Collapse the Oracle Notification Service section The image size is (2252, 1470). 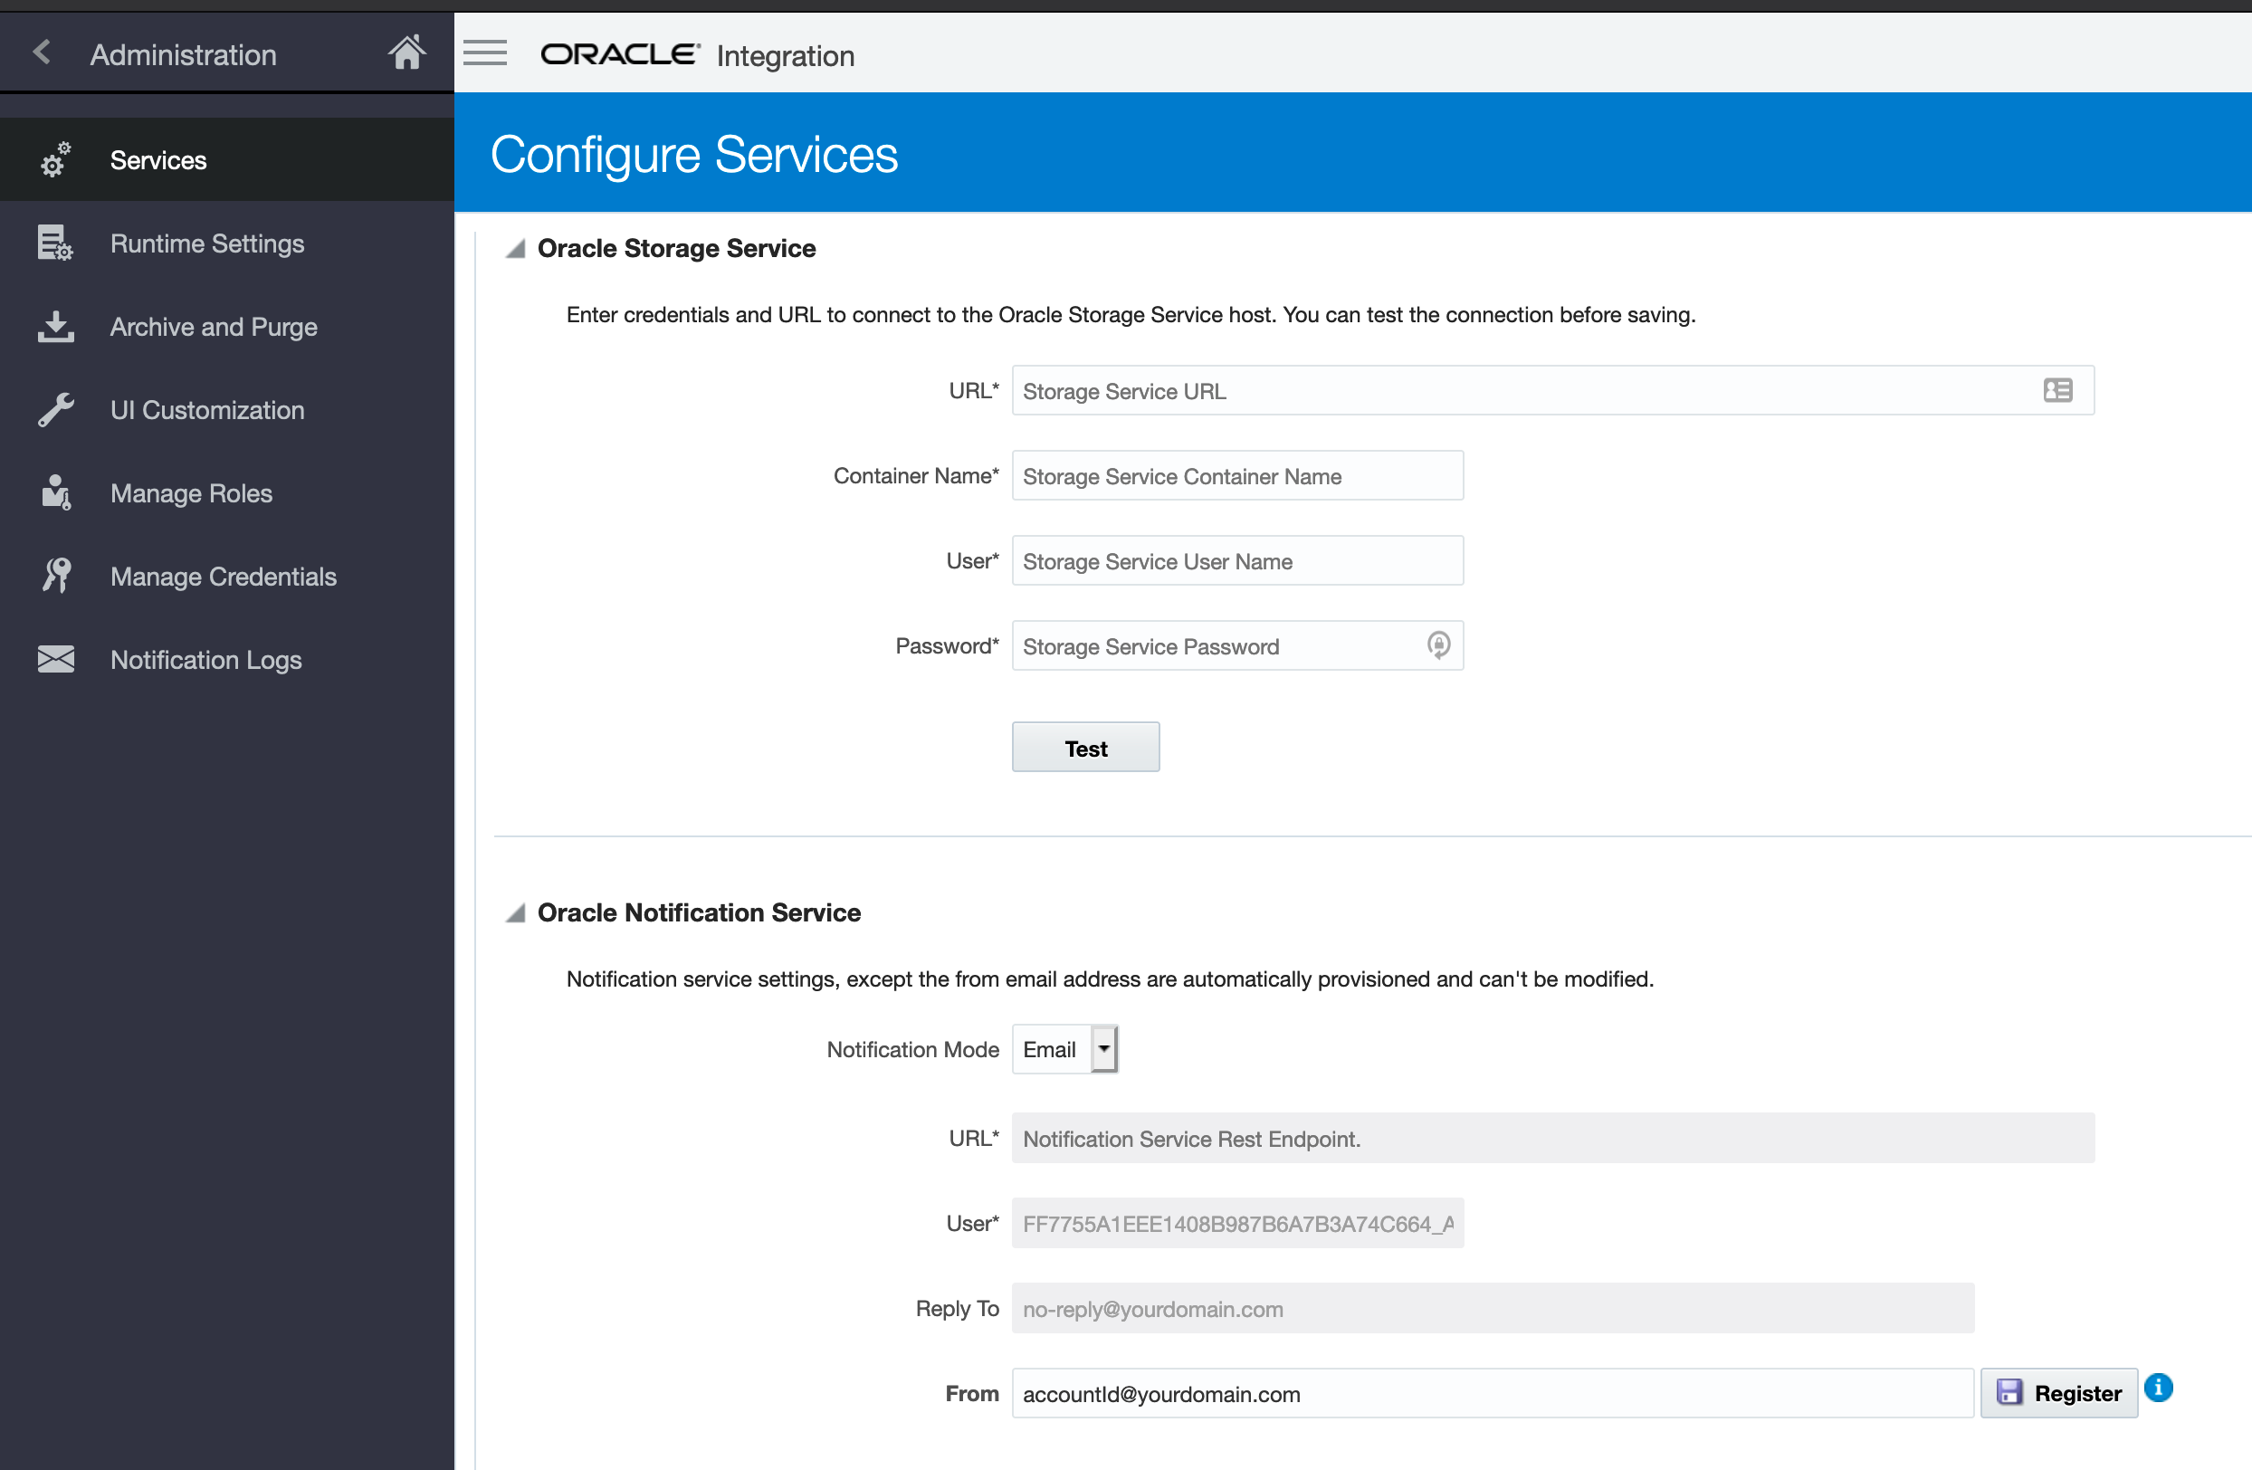[x=516, y=914]
